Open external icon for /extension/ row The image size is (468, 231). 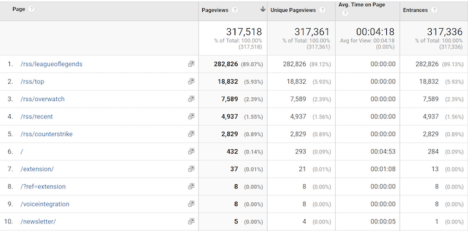pos(191,169)
